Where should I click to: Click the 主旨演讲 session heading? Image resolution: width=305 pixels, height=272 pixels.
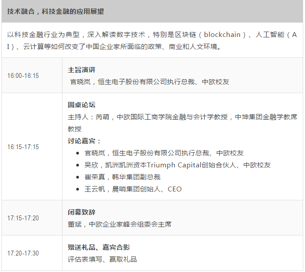pyautogui.click(x=82, y=70)
